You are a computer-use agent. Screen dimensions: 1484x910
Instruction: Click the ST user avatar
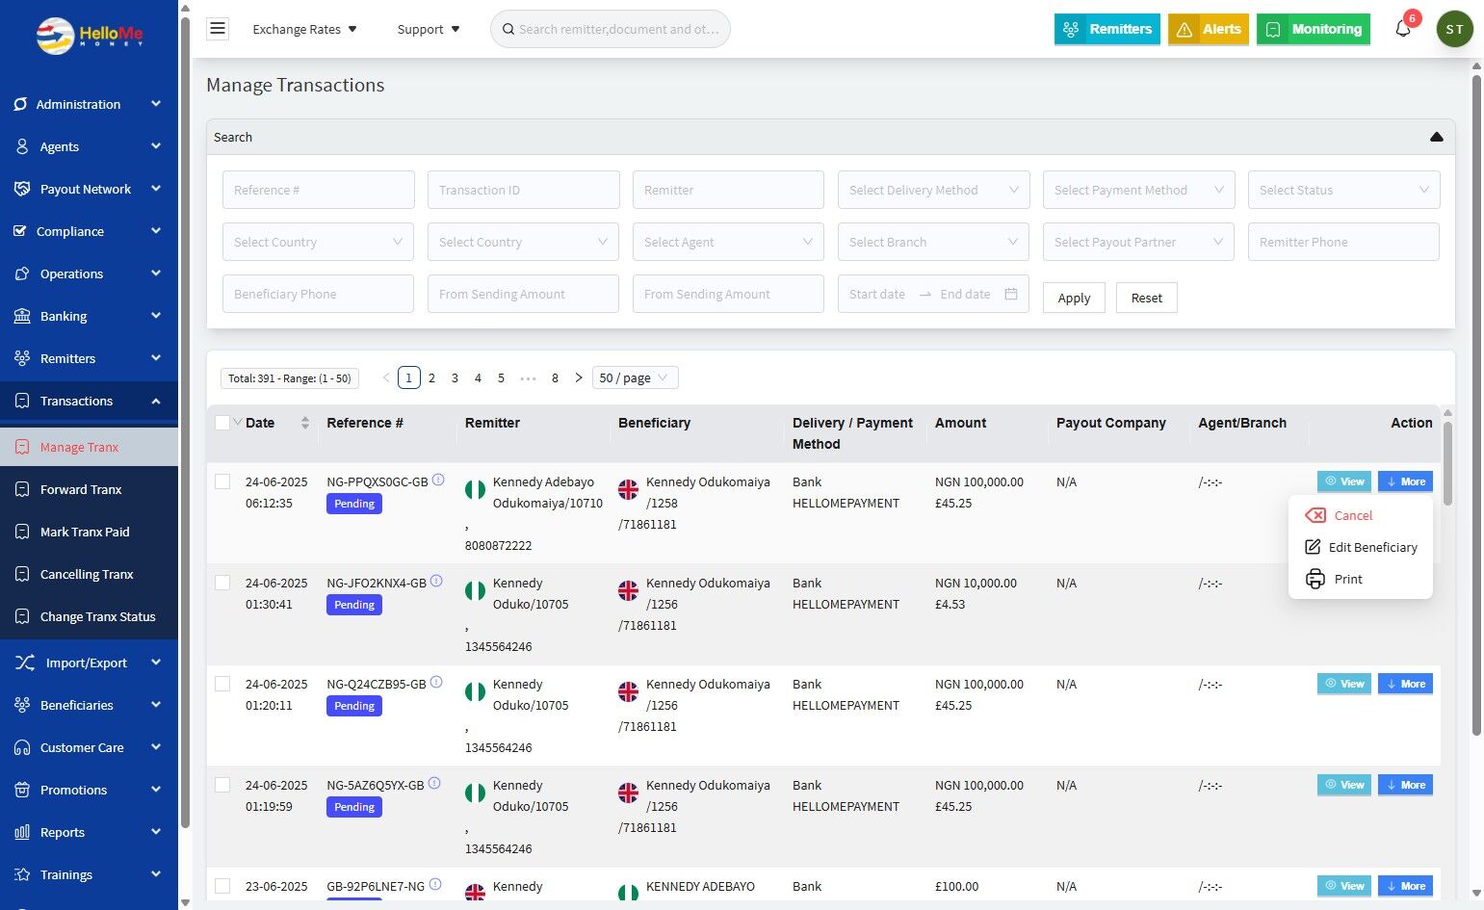point(1454,29)
